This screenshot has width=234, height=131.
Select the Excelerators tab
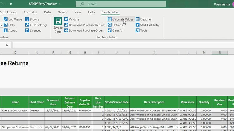click(x=110, y=12)
